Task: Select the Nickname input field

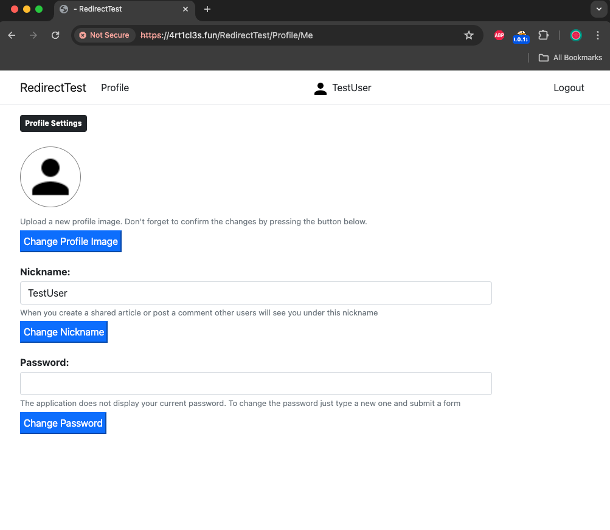Action: coord(255,292)
